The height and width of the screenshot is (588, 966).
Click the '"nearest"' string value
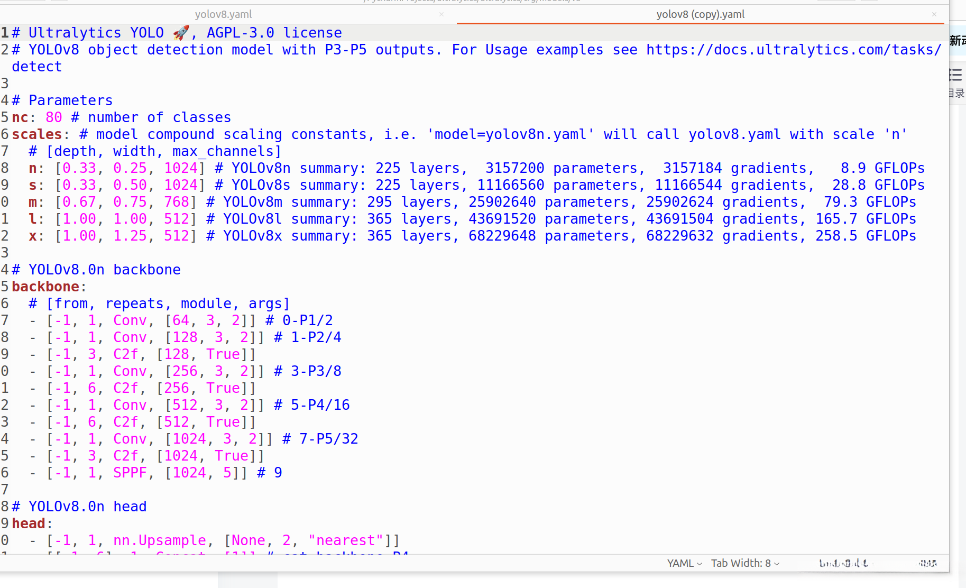[346, 540]
